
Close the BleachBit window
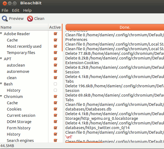pos(5,3)
